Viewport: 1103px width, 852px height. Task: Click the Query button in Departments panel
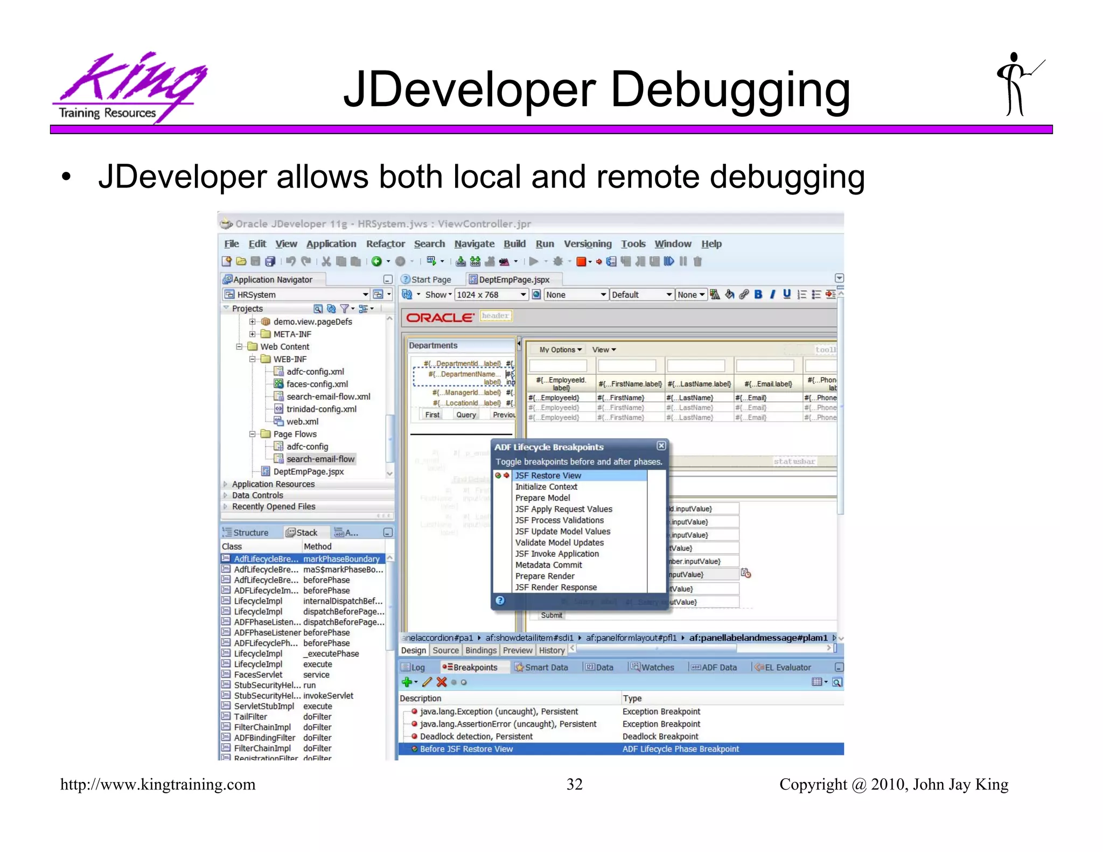(466, 415)
